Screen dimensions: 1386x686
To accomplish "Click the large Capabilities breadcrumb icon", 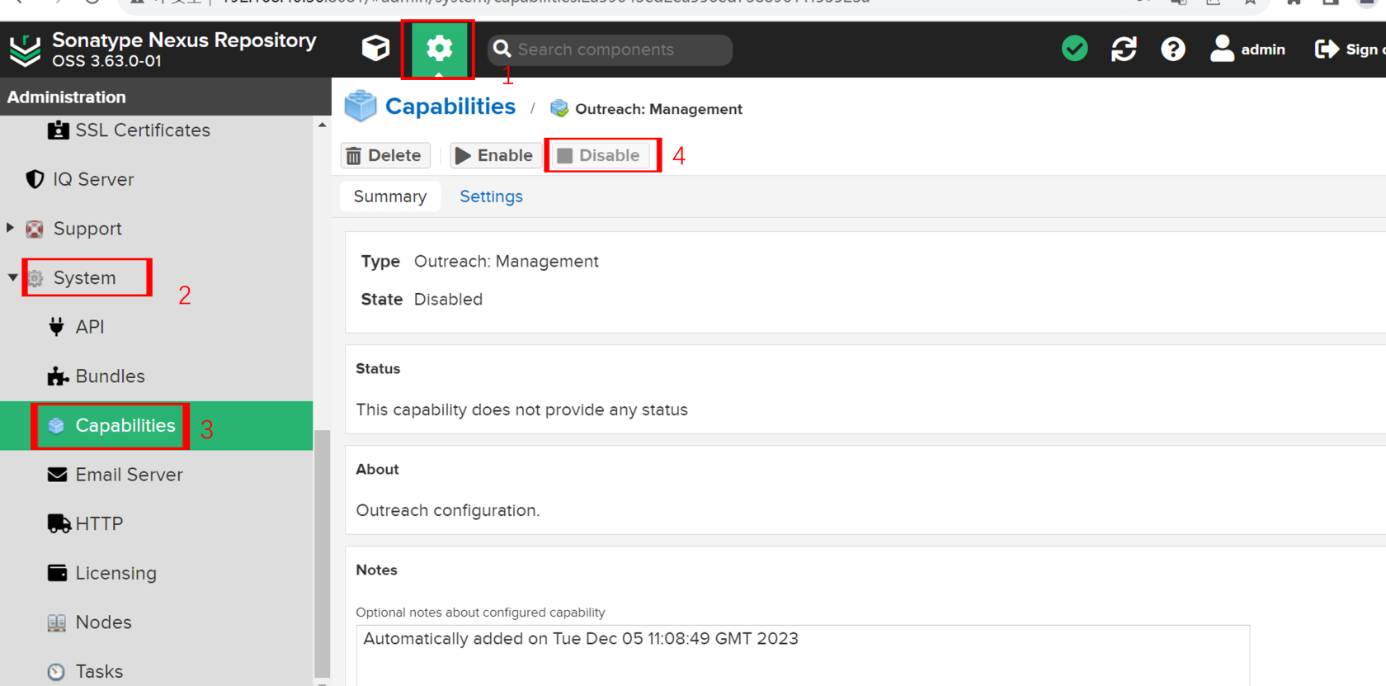I will (361, 106).
